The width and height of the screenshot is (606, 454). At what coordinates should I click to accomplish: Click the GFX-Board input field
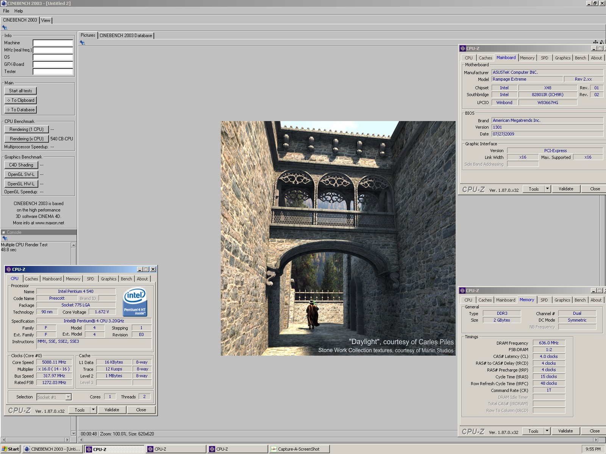coord(53,64)
